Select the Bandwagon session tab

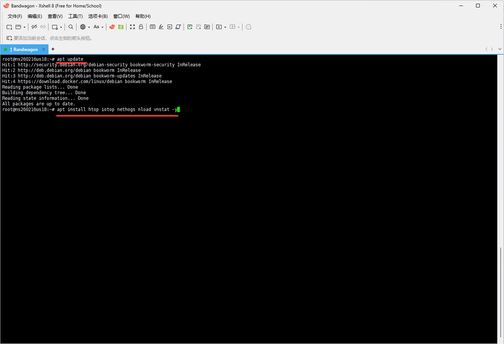(x=23, y=50)
